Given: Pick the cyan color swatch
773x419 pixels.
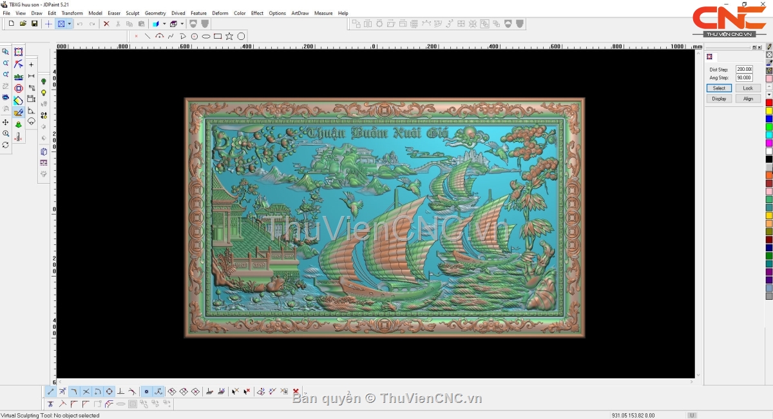Looking at the screenshot, I should point(769,135).
